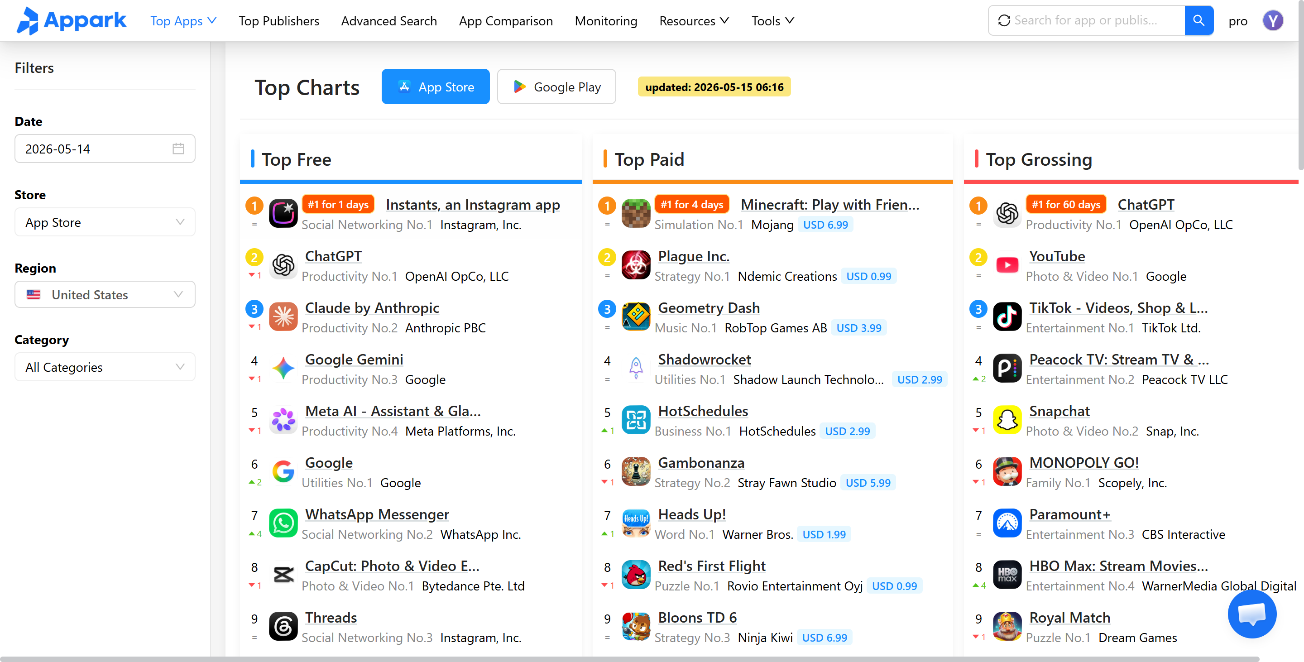Click 'Shadow Launch Technolo...' publisher
Viewport: 1304px width, 662px height.
point(808,379)
